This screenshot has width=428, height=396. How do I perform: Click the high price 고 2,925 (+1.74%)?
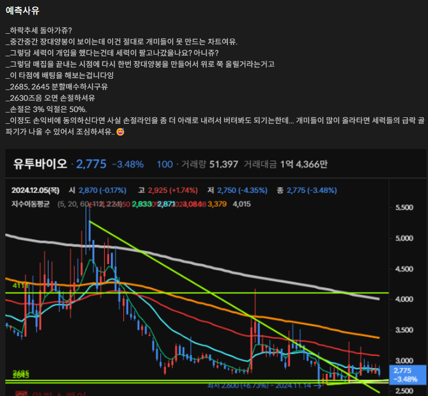tap(168, 190)
